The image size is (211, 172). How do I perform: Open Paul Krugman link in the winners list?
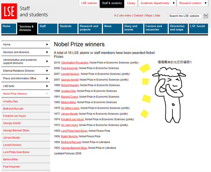(70, 68)
